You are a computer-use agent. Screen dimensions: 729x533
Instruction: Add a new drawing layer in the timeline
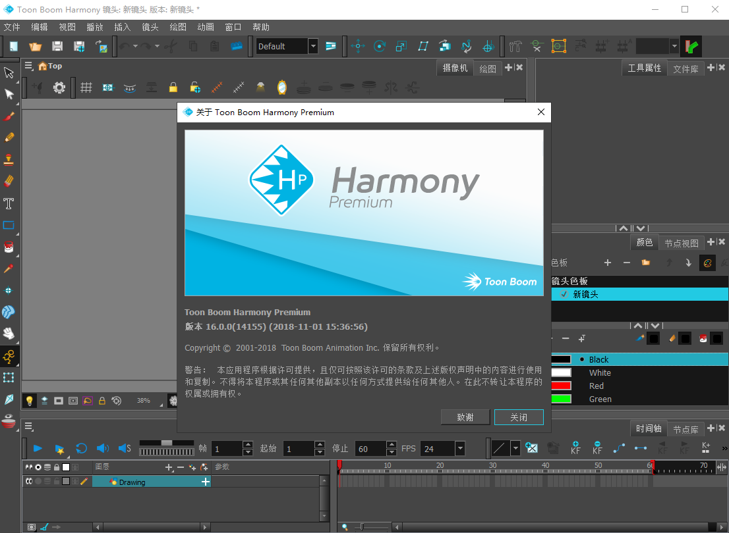169,467
